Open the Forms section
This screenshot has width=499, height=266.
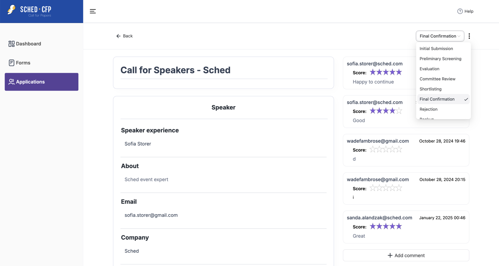[x=41, y=63]
